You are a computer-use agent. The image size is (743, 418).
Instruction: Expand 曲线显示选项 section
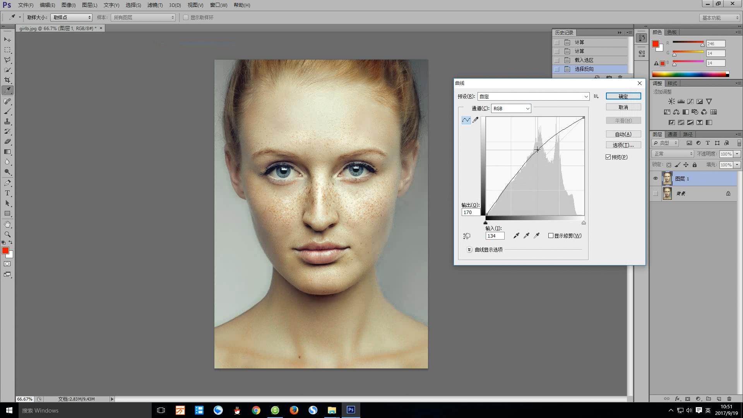click(x=469, y=250)
